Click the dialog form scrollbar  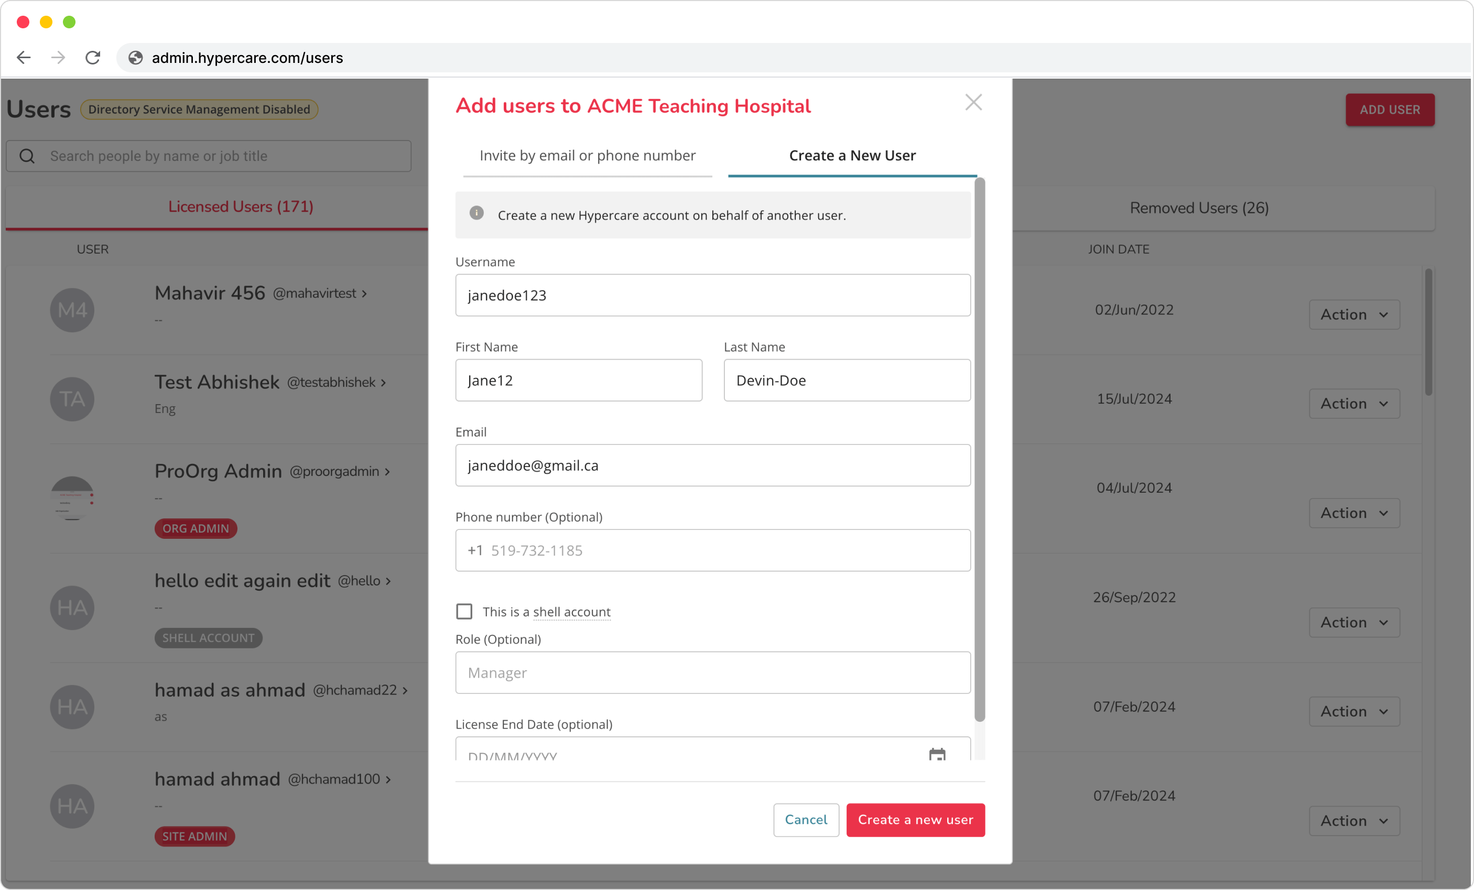979,450
